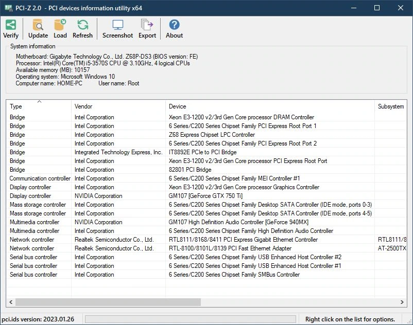Click Computer name HOME-PC text
The image size is (413, 325).
click(49, 83)
